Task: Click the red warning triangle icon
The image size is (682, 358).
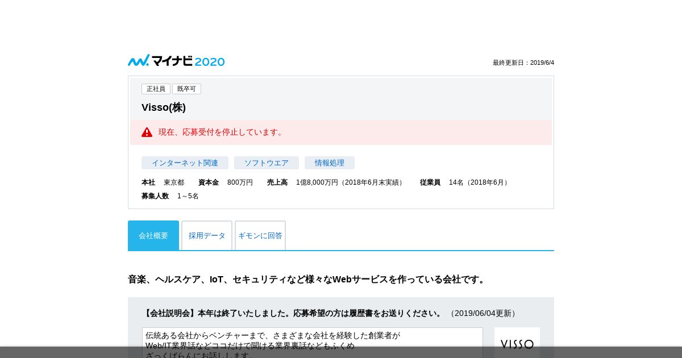Action: 147,132
